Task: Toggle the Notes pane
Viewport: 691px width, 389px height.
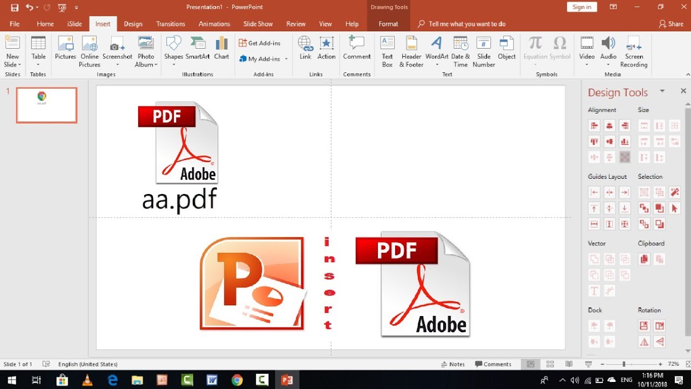Action: [x=452, y=364]
